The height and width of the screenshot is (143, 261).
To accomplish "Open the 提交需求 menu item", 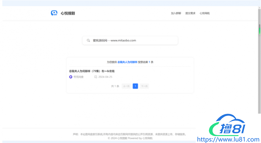I will [x=190, y=13].
